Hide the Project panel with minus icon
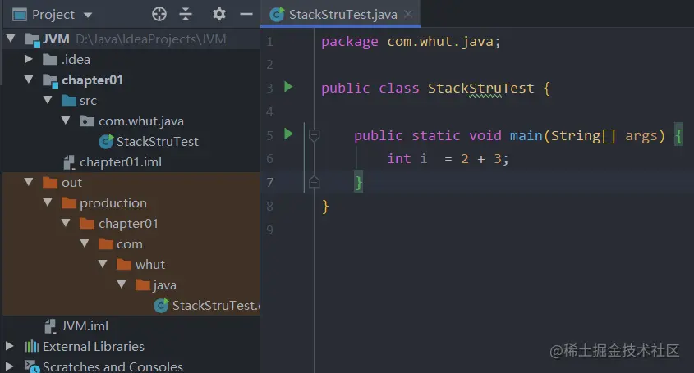694x373 pixels. [x=246, y=14]
